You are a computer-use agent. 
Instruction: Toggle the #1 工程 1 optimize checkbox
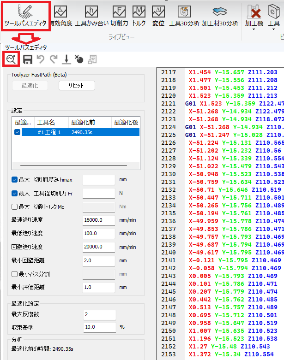17,132
